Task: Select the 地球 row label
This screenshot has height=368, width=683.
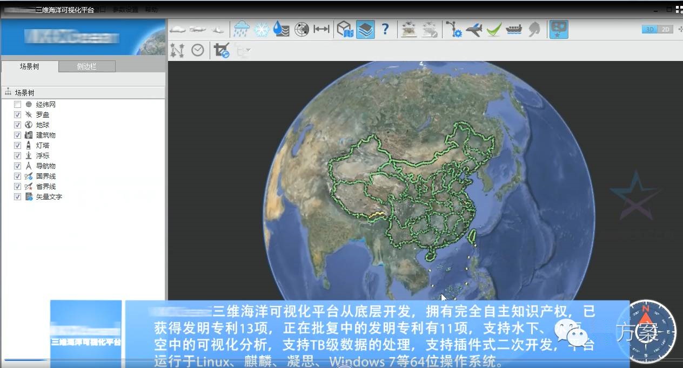Action: [43, 125]
